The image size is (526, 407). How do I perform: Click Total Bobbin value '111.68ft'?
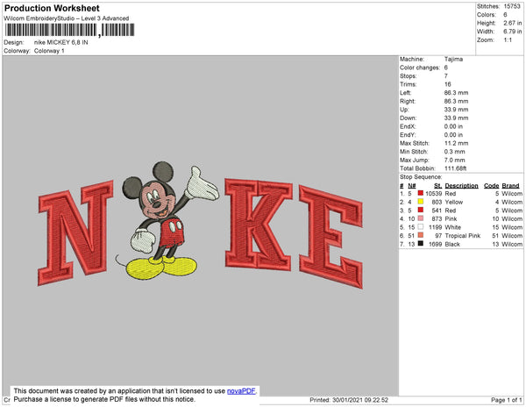(x=455, y=168)
